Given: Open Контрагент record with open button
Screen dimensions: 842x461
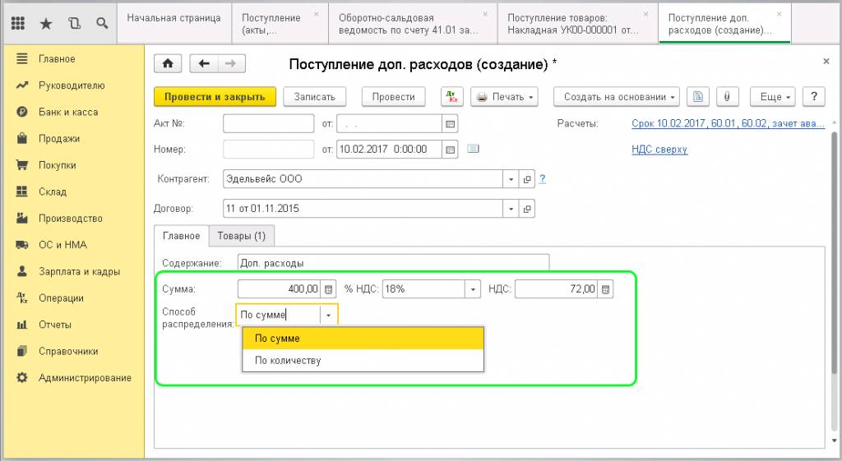Looking at the screenshot, I should [527, 179].
